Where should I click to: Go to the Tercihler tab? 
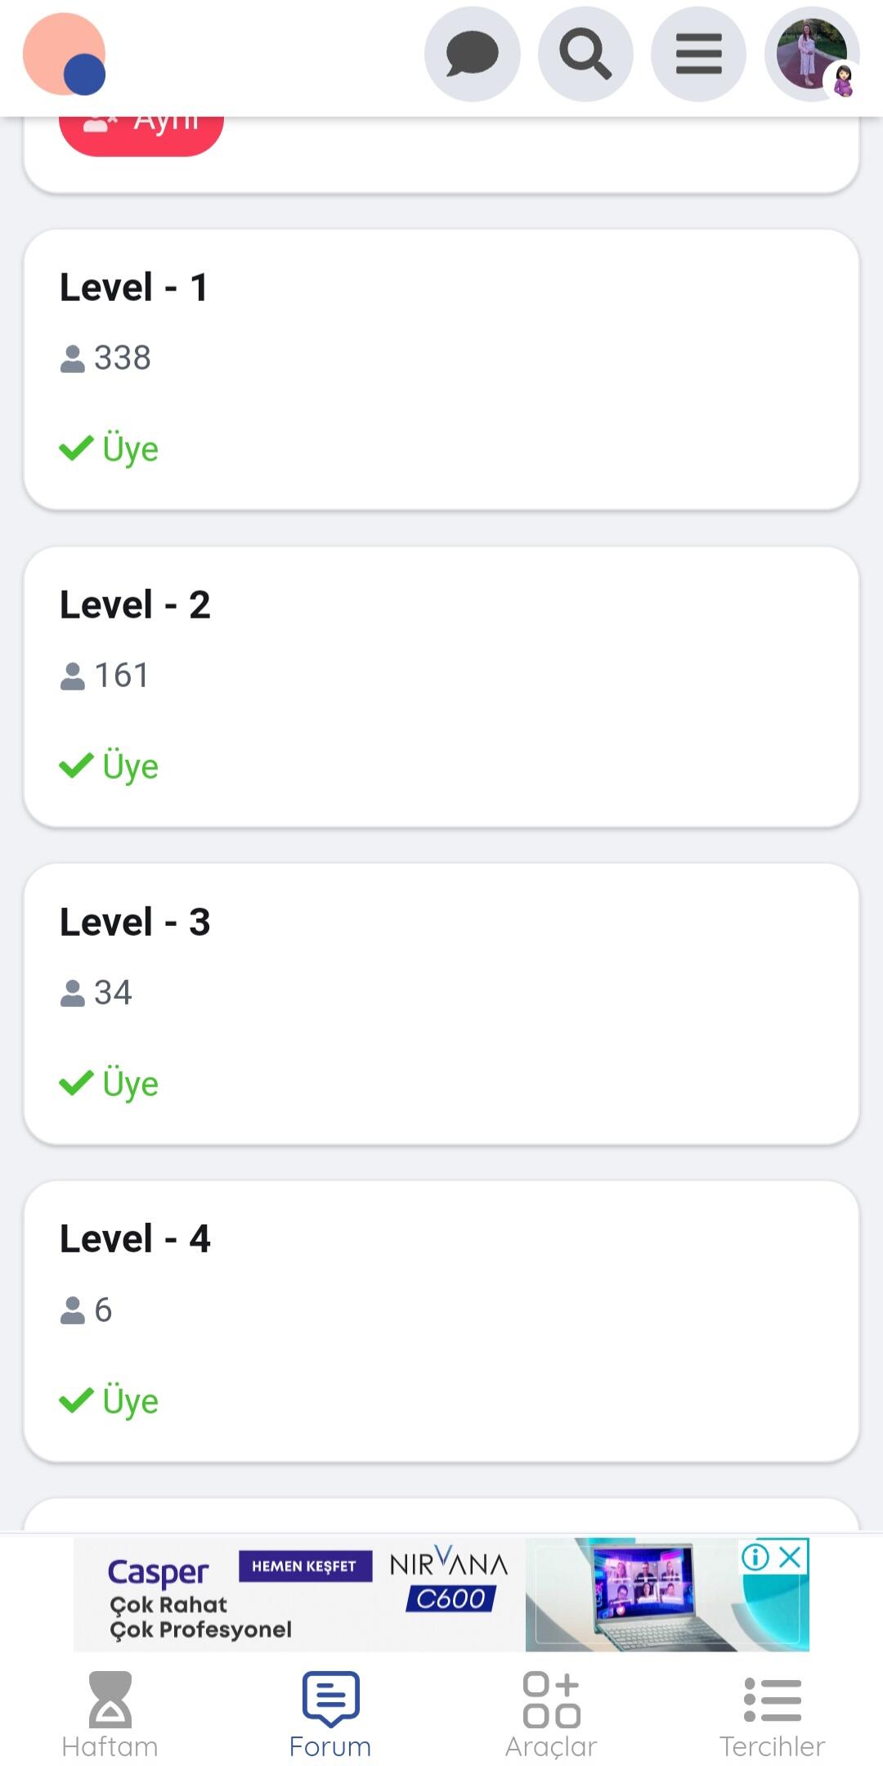tap(772, 1715)
